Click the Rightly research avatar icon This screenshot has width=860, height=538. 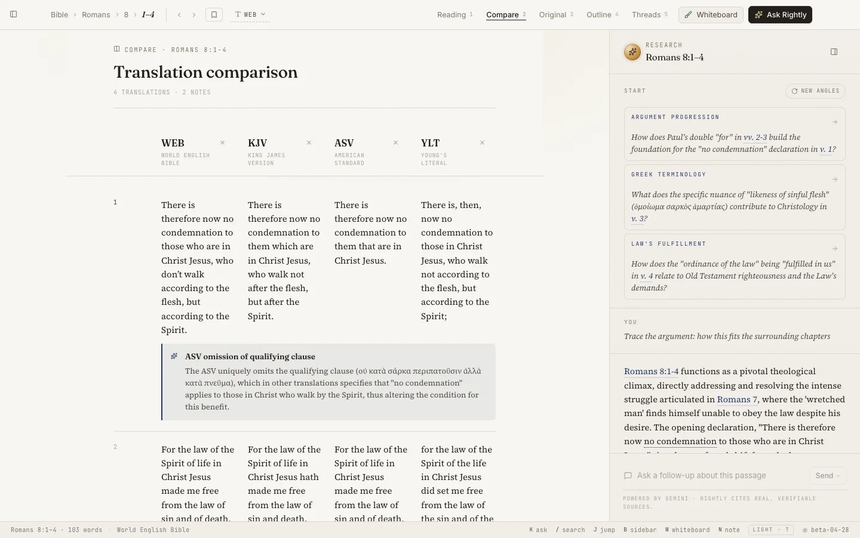(632, 52)
